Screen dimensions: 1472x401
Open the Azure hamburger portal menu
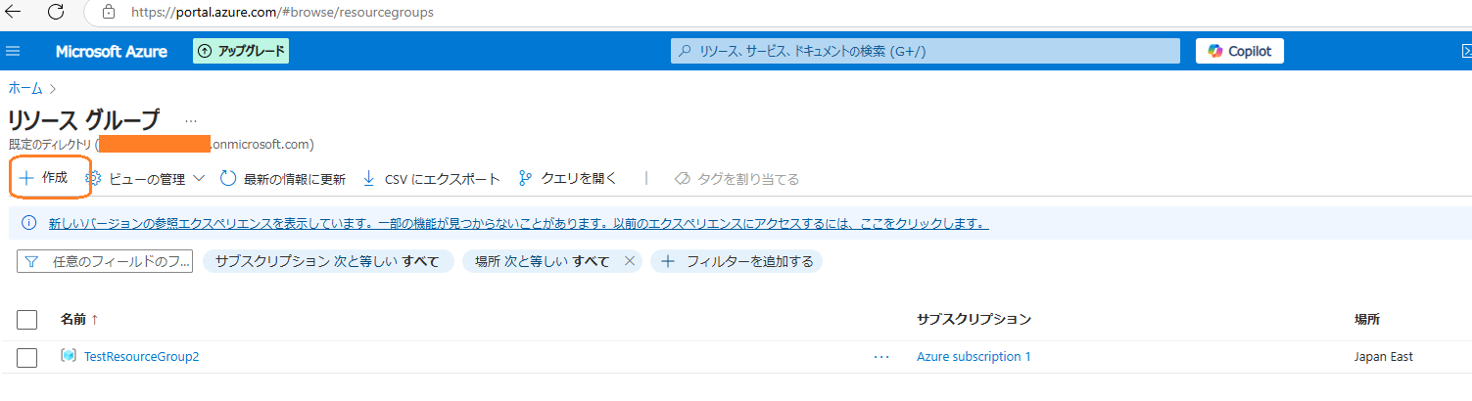(13, 51)
